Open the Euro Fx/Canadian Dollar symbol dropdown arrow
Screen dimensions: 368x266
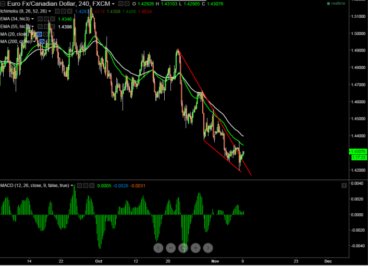pyautogui.click(x=113, y=4)
